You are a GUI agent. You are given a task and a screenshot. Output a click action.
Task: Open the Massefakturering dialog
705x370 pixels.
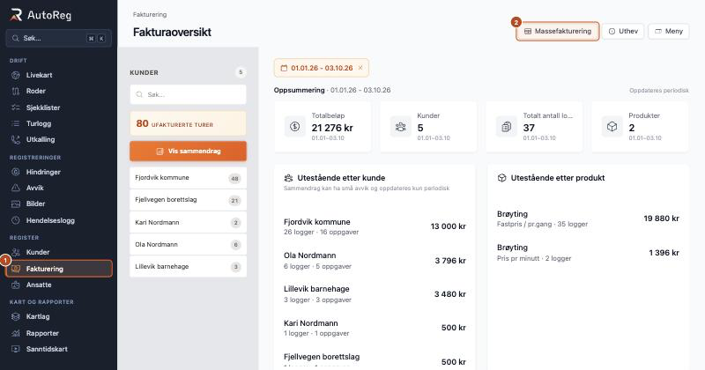[558, 32]
